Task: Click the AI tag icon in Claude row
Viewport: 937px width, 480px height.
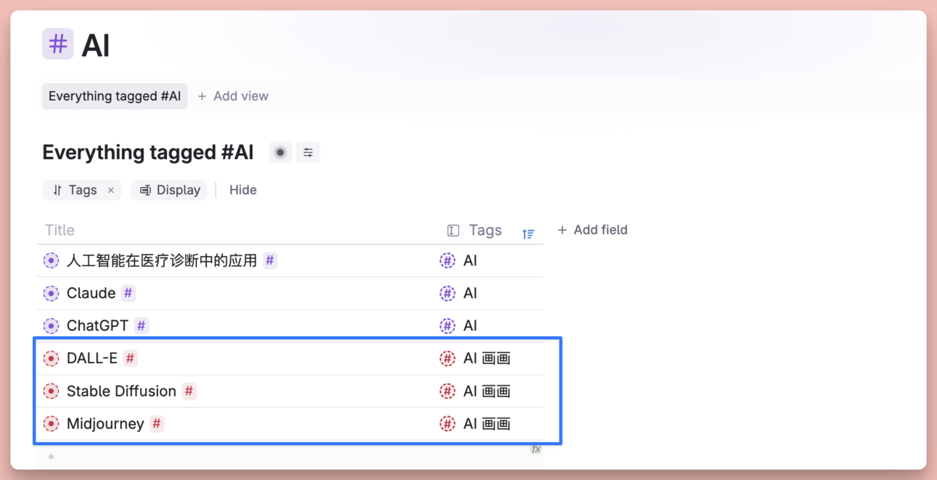Action: coord(447,293)
